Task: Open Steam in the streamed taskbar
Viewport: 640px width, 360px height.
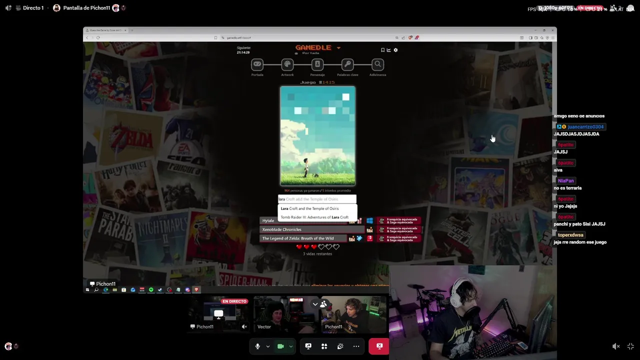Action: 160,289
